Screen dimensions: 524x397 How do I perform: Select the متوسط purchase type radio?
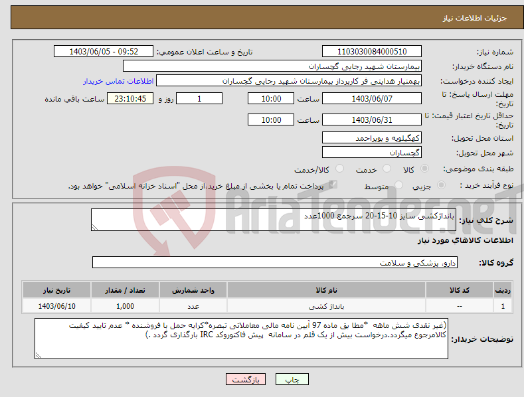pos(398,185)
